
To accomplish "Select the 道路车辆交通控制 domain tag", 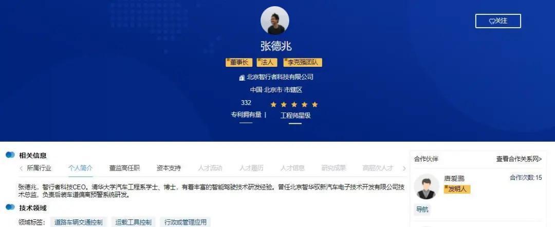I will (x=79, y=222).
